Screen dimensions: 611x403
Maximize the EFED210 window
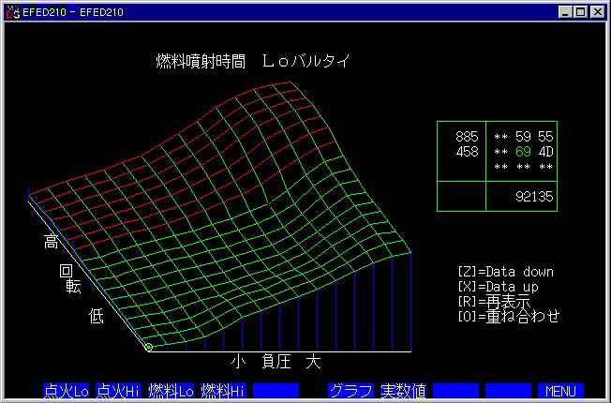[x=580, y=11]
